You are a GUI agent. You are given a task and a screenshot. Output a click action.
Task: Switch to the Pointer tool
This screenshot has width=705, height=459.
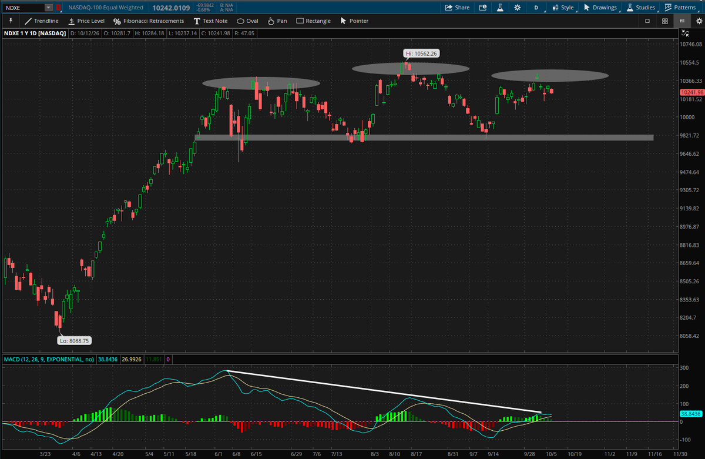coord(354,21)
